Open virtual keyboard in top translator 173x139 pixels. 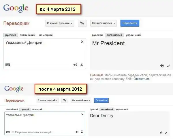point(8,65)
